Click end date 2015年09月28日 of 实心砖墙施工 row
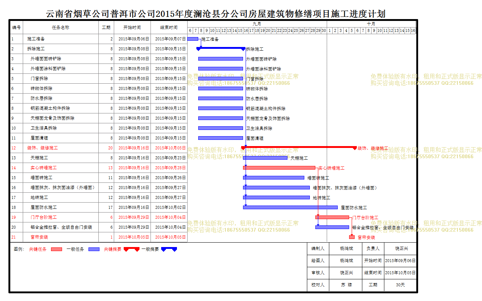 point(170,168)
